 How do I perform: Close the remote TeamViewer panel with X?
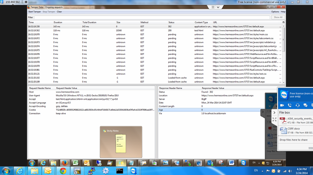tap(270, 106)
